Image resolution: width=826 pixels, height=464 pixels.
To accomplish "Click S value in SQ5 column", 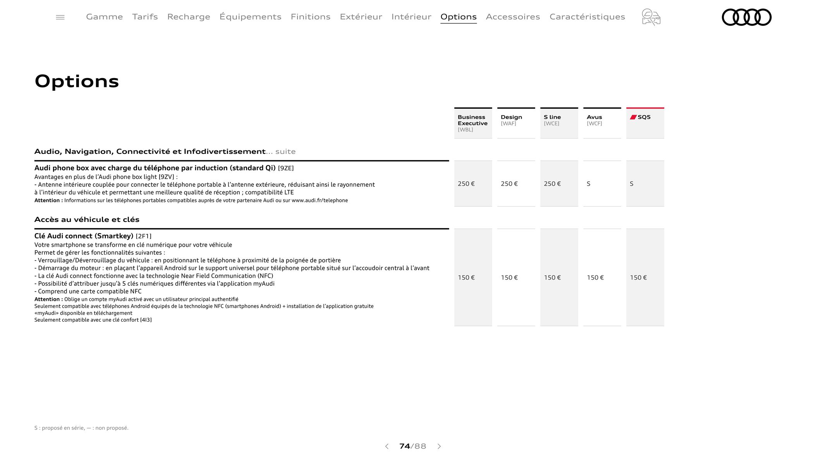I will pyautogui.click(x=632, y=184).
